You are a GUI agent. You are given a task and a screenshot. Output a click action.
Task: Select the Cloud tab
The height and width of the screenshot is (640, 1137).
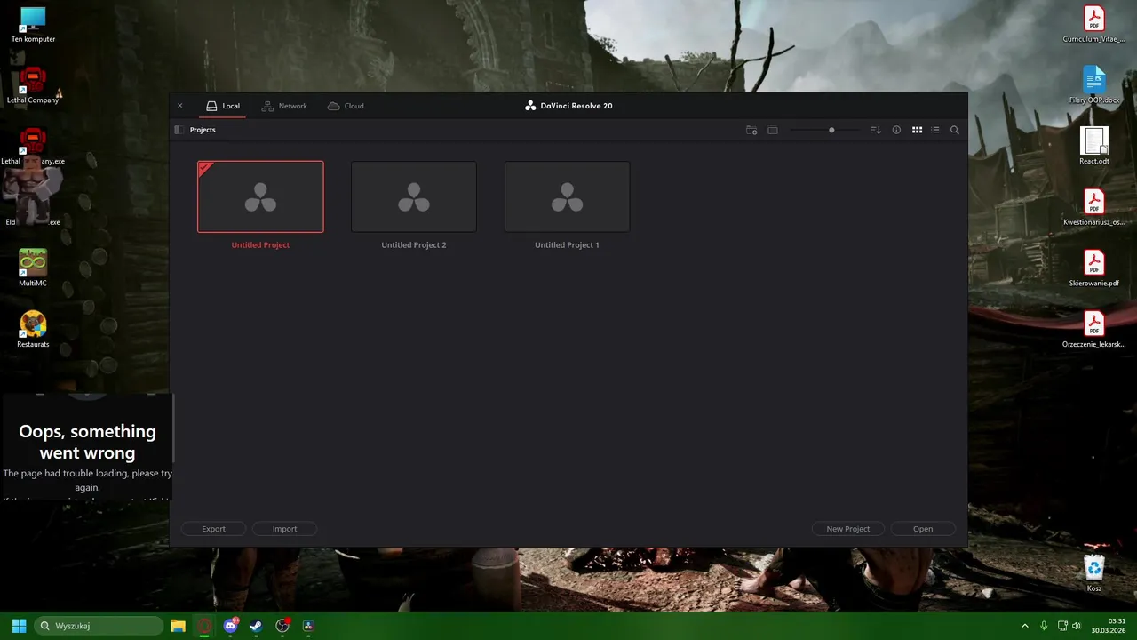pyautogui.click(x=346, y=106)
